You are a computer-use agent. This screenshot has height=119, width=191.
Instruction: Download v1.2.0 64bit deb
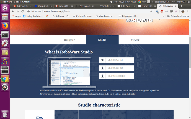point(117,68)
